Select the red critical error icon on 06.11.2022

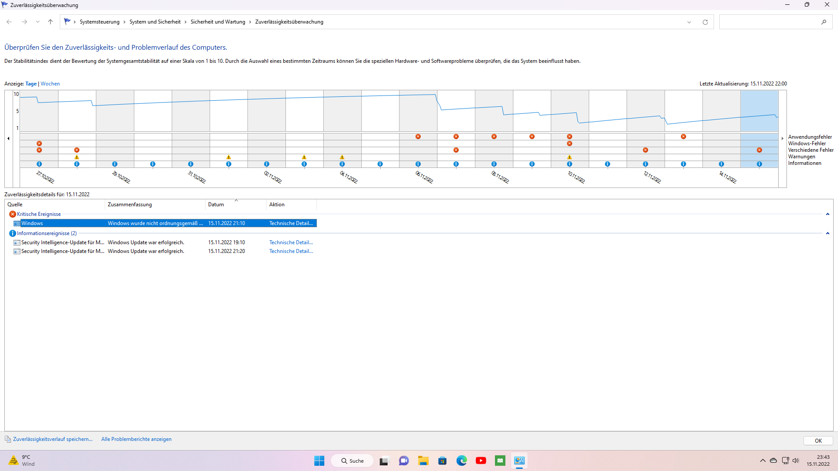419,137
